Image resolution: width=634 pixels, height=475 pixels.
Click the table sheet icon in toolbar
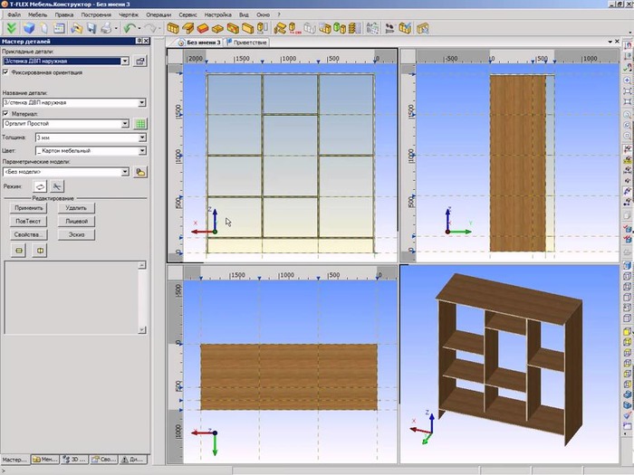point(59,28)
